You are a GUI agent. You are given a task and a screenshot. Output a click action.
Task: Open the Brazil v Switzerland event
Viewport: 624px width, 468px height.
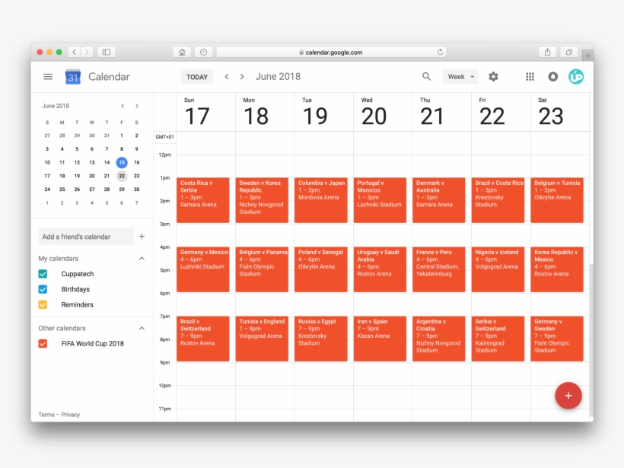tap(203, 338)
